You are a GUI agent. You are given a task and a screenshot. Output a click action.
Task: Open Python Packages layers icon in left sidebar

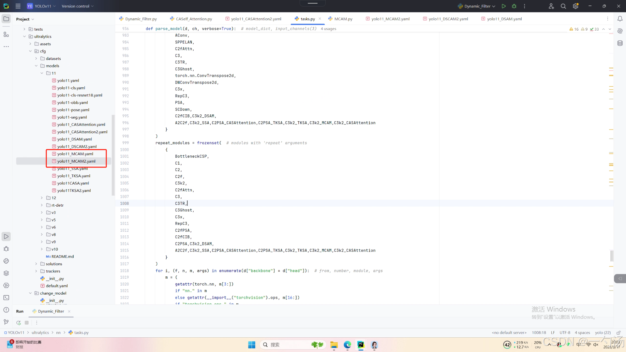(6, 273)
